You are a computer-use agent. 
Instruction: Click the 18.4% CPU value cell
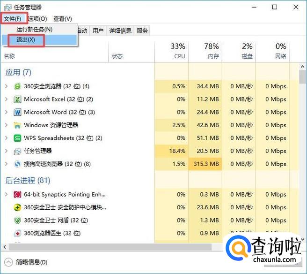[x=171, y=151]
